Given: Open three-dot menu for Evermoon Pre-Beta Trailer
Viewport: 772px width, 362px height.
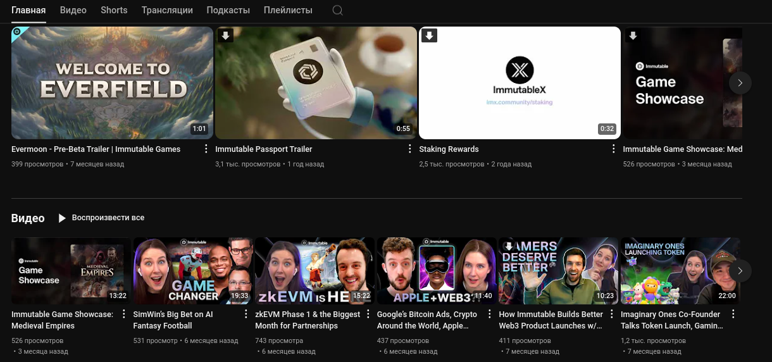Looking at the screenshot, I should click(x=206, y=149).
